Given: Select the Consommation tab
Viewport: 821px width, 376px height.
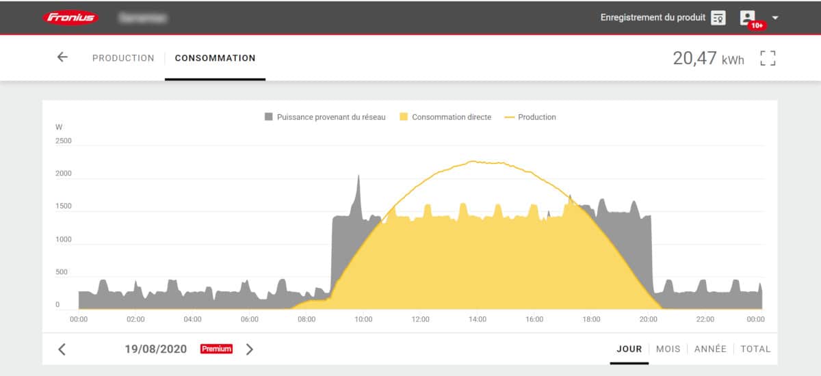Looking at the screenshot, I should 215,58.
